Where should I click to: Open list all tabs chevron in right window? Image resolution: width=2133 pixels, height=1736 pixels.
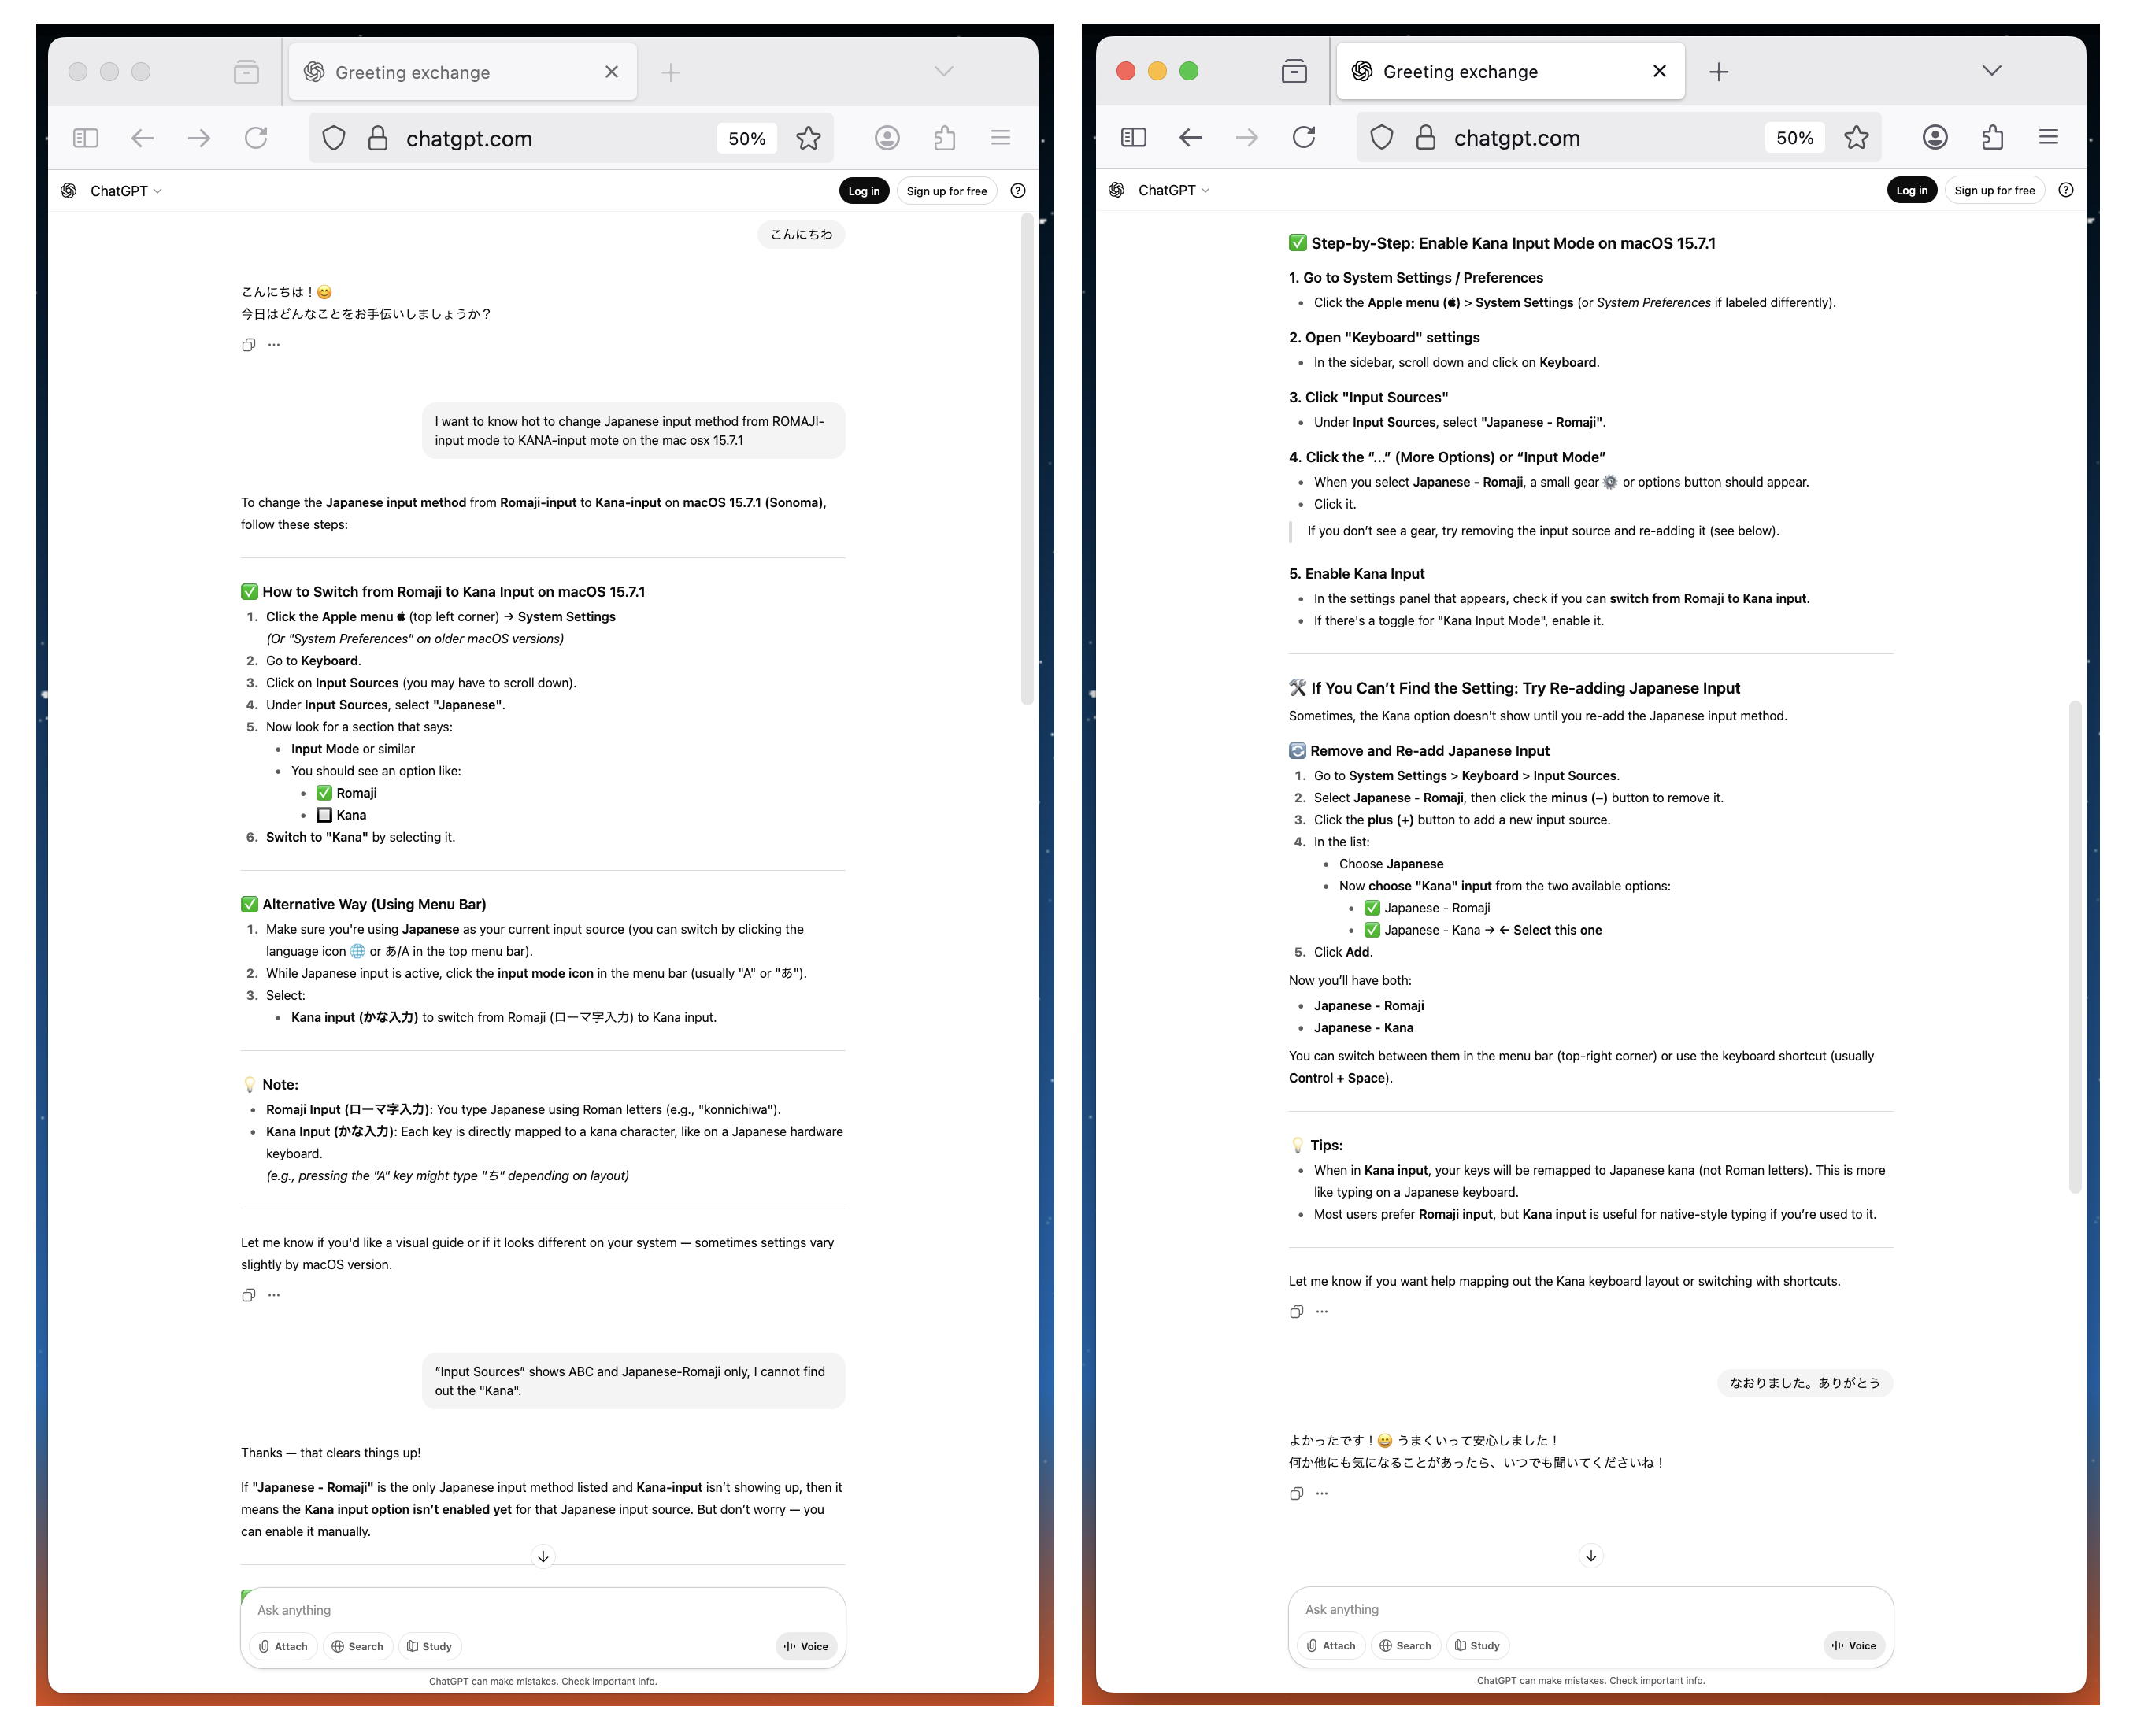point(1991,70)
